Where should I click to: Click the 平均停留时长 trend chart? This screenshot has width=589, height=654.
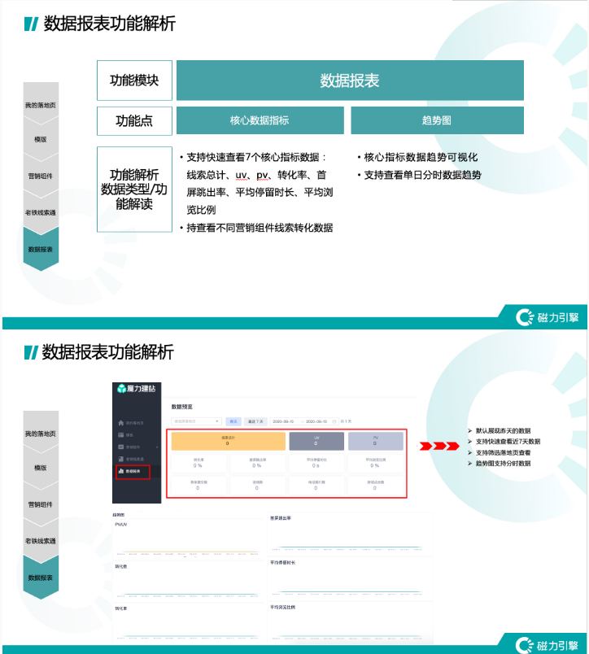[350, 579]
